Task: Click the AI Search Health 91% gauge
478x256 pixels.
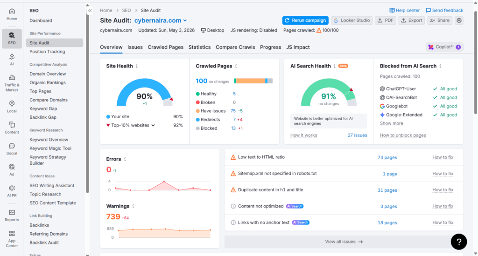Action: tap(329, 92)
